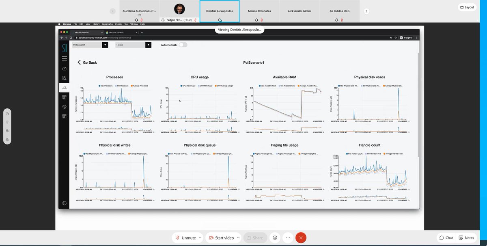Open the settings gear in Security Infusion sidebar
This screenshot has width=487, height=246.
point(64,106)
